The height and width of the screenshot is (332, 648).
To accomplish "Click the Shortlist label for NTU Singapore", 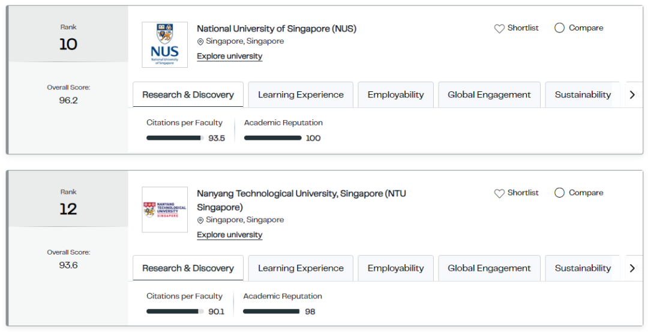I will [x=523, y=193].
